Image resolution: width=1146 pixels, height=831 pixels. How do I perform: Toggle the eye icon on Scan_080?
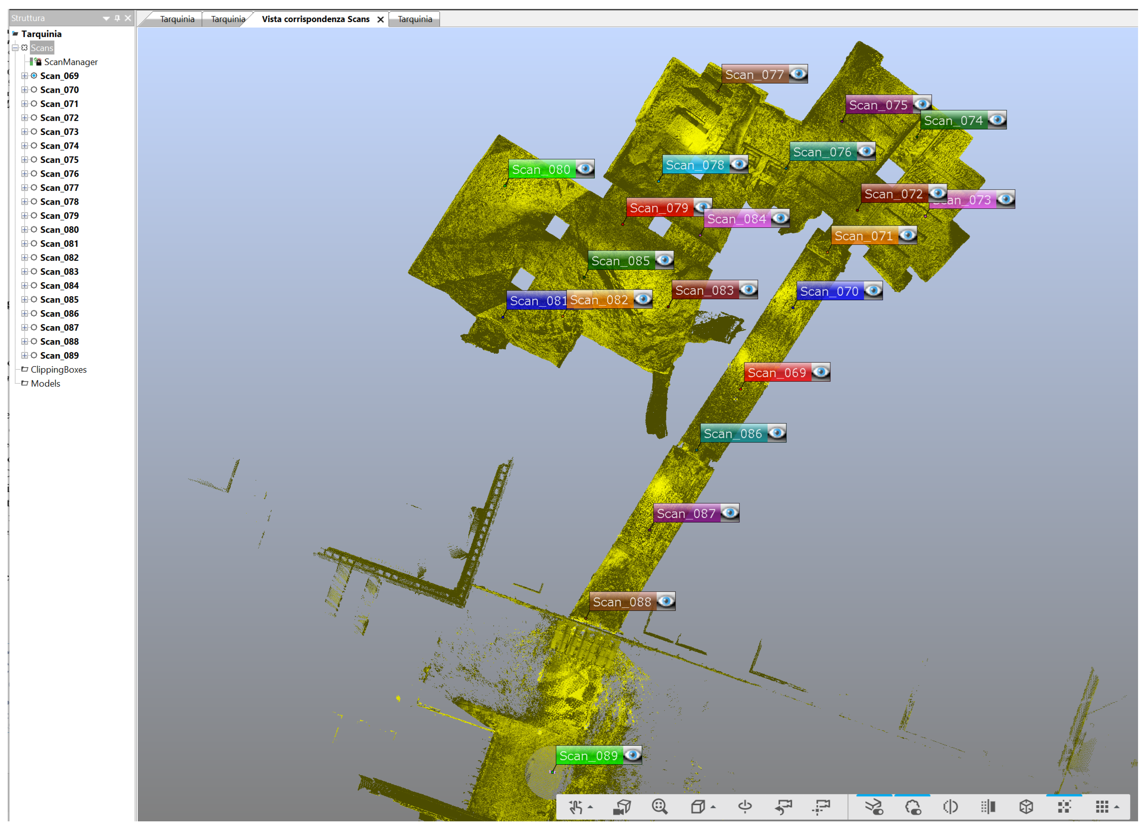pos(585,168)
